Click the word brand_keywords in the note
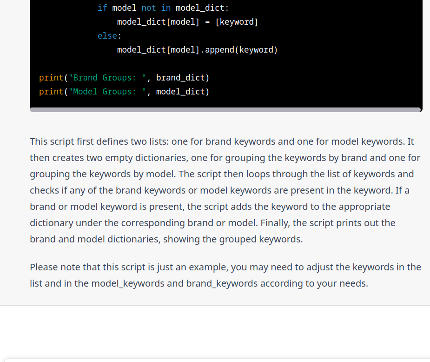 point(222,283)
